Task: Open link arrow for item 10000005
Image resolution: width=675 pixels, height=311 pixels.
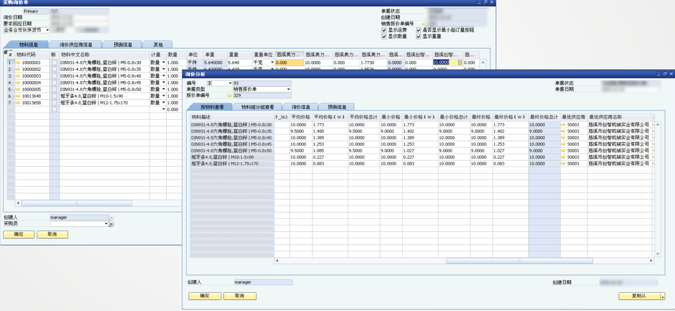Action: point(18,89)
